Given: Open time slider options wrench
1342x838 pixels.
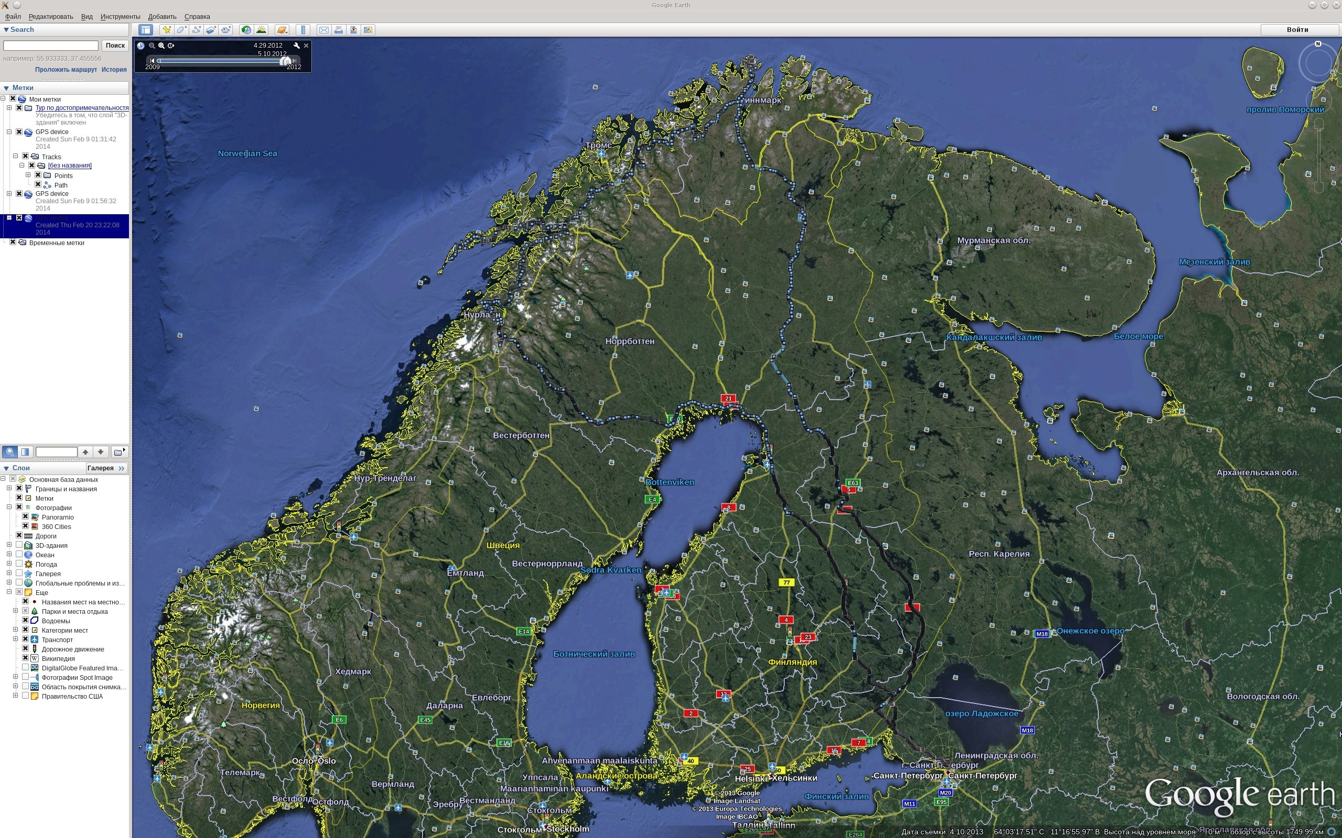Looking at the screenshot, I should tap(297, 46).
